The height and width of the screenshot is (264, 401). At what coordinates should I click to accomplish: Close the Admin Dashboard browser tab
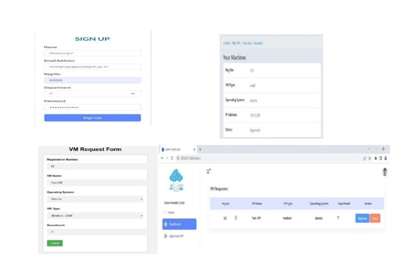point(194,149)
